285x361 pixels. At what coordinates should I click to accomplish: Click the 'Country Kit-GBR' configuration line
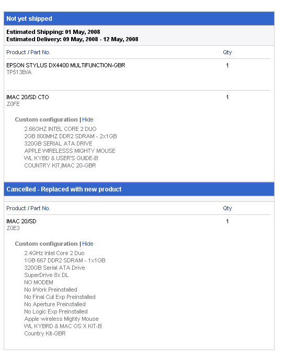(x=45, y=333)
